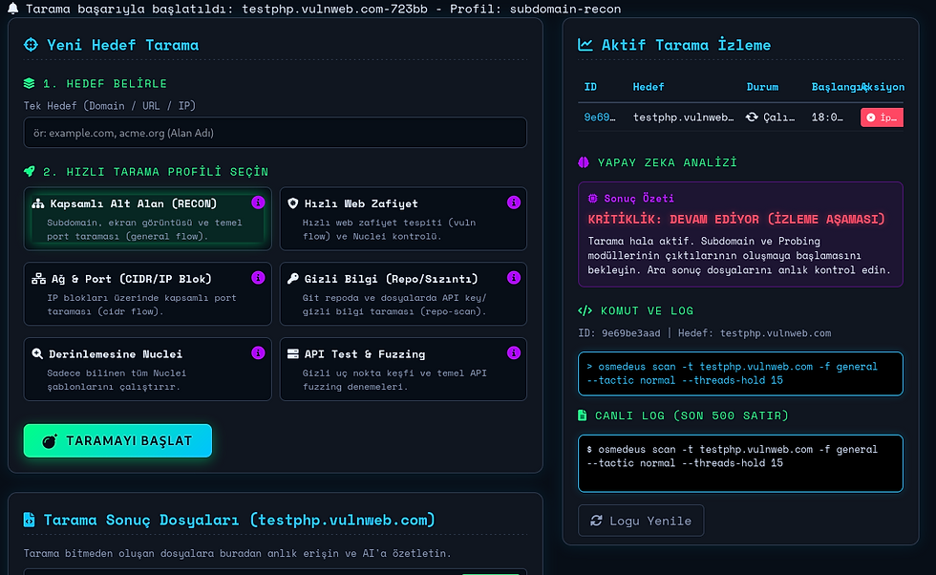Open info icon on Gizli Bilgi card
Screen dimensions: 936x575
pyautogui.click(x=514, y=278)
